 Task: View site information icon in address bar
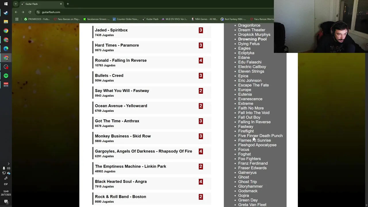[38, 12]
